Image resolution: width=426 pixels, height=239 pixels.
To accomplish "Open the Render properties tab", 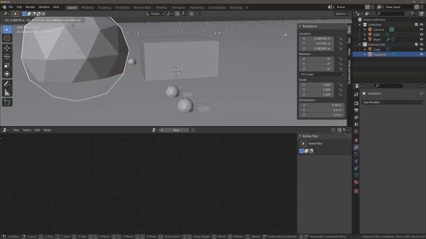I will pos(356,104).
